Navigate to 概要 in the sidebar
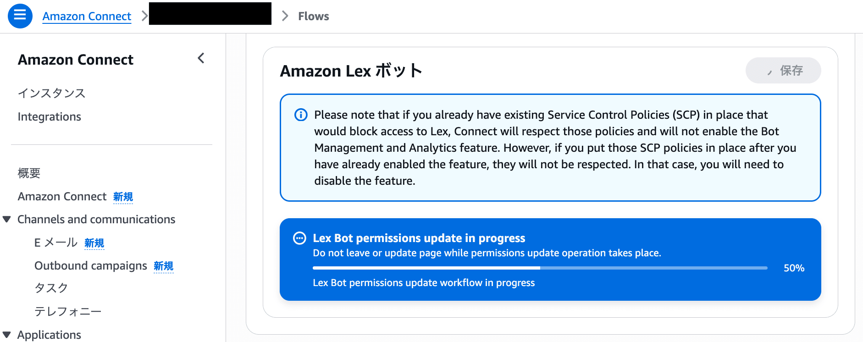 [x=29, y=173]
